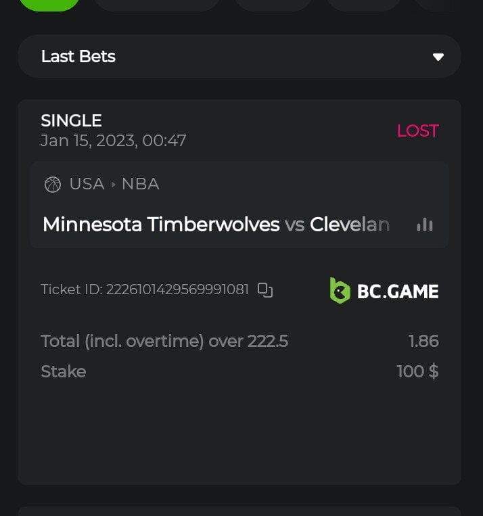The image size is (483, 516).
Task: Expand the Last Bets dropdown arrow
Action: click(438, 57)
